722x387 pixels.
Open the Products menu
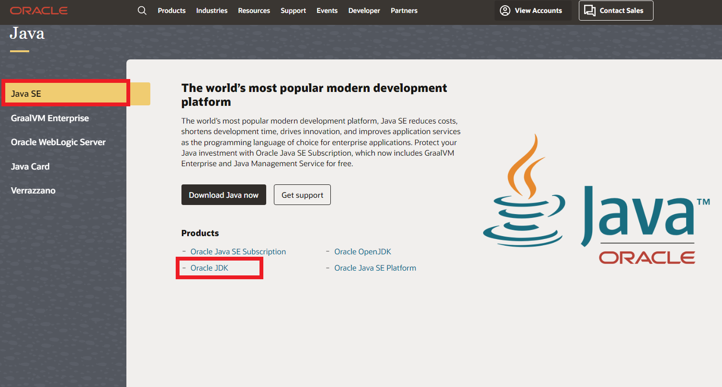(x=171, y=11)
